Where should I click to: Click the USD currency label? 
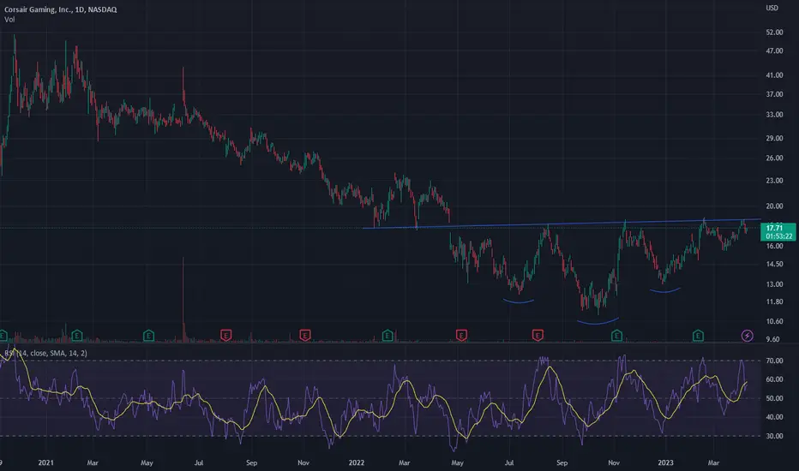(772, 9)
